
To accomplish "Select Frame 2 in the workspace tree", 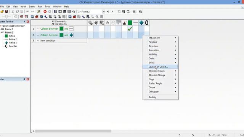I will tap(9, 32).
